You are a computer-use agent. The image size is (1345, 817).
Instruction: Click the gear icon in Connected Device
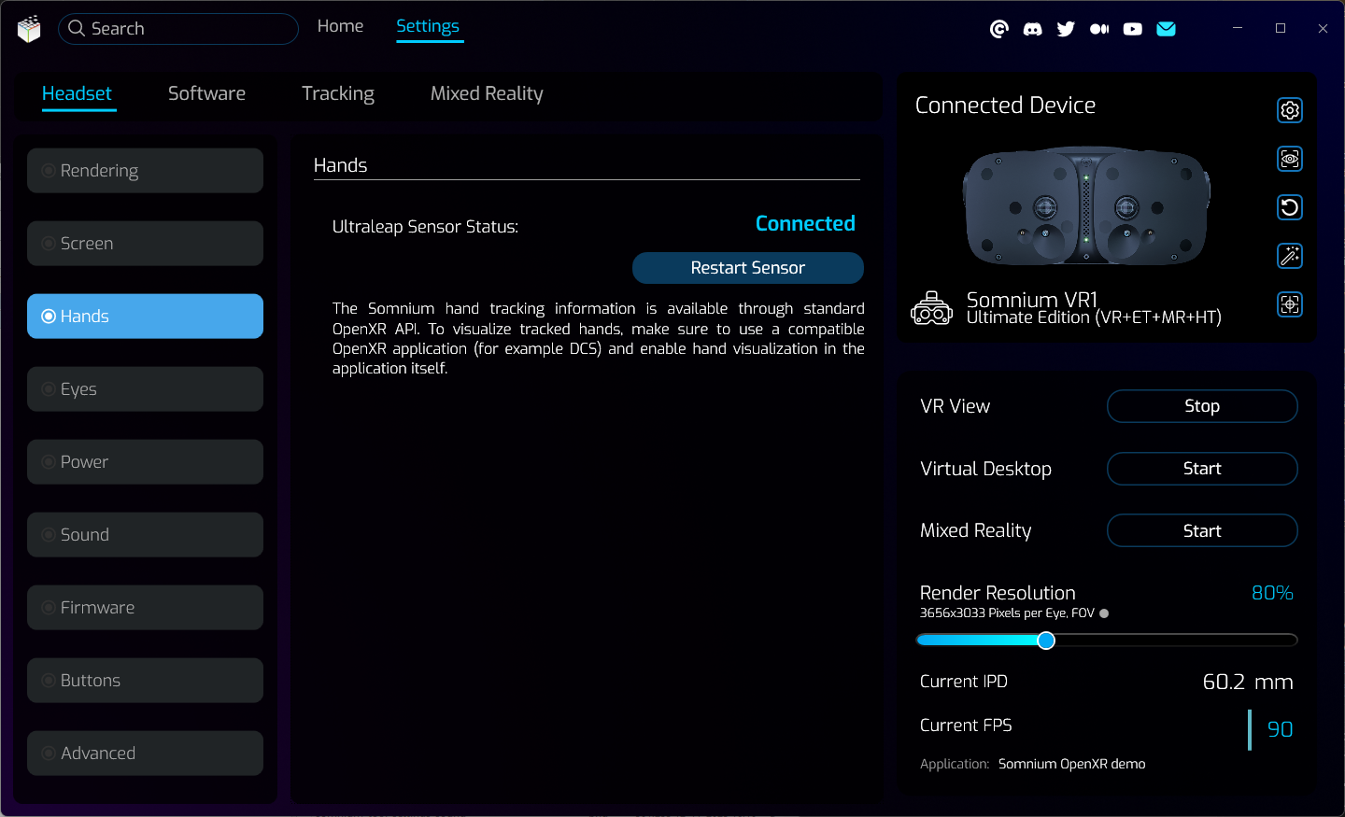click(x=1290, y=110)
